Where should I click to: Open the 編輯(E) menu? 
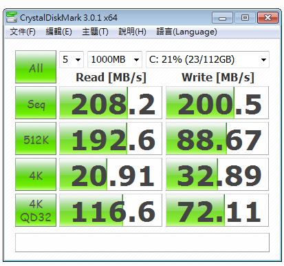pyautogui.click(x=59, y=32)
